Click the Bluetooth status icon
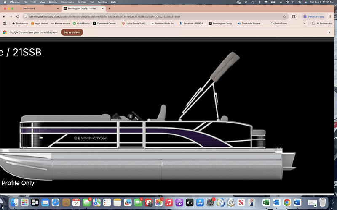This screenshot has height=210, width=337. tap(259, 2)
